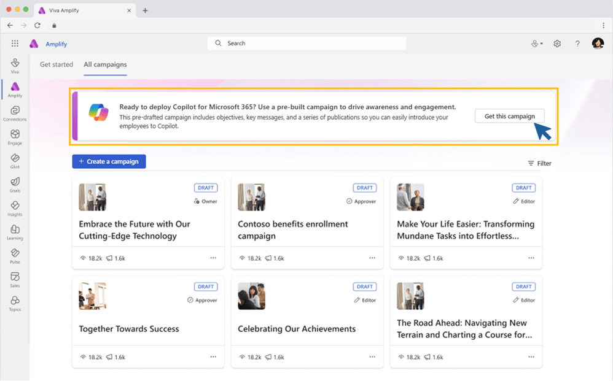The image size is (613, 381).
Task: Open Viva Learning from the sidebar
Action: coord(15,230)
